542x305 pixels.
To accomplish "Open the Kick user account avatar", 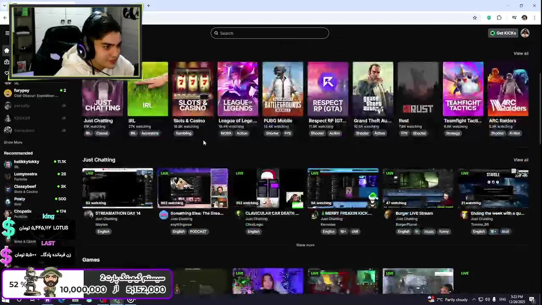I will [525, 33].
